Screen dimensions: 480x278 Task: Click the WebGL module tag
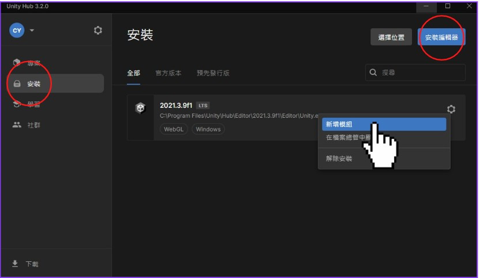pos(174,129)
